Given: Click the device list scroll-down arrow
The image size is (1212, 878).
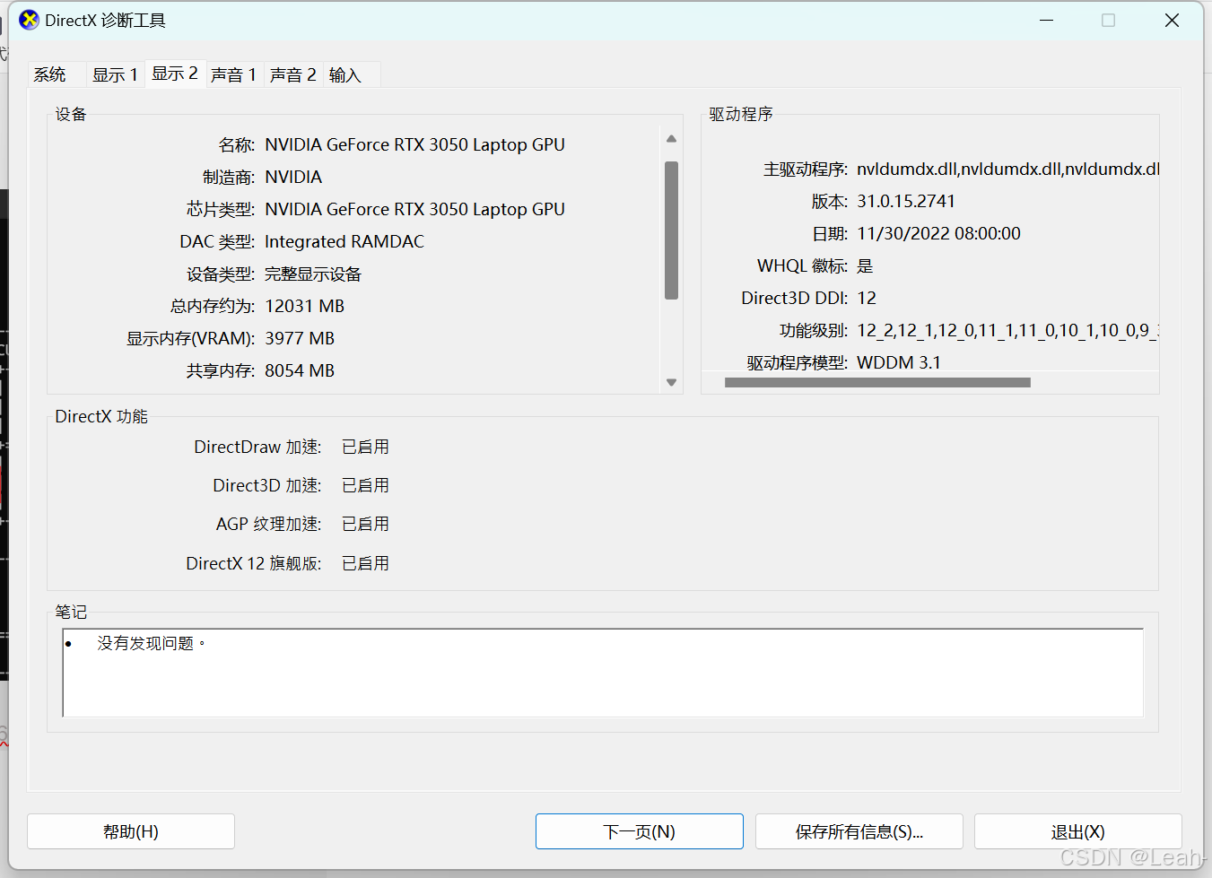Looking at the screenshot, I should pyautogui.click(x=671, y=382).
